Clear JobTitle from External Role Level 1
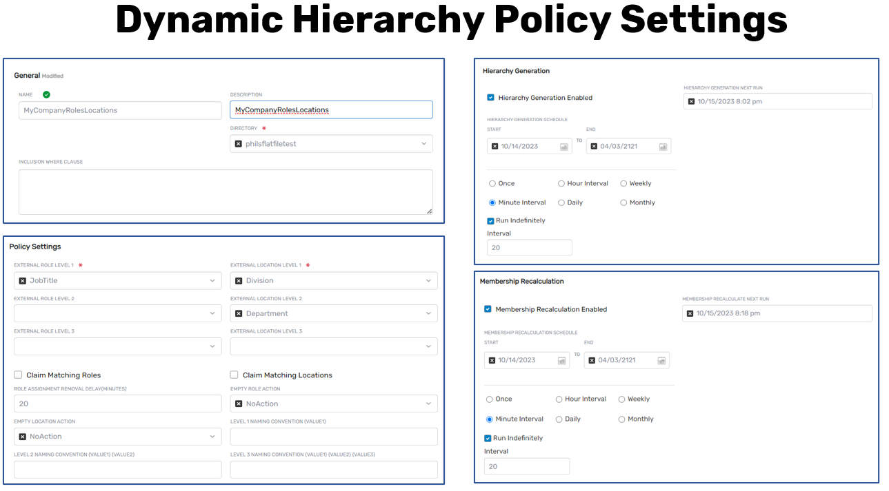Image resolution: width=889 pixels, height=491 pixels. 23,281
